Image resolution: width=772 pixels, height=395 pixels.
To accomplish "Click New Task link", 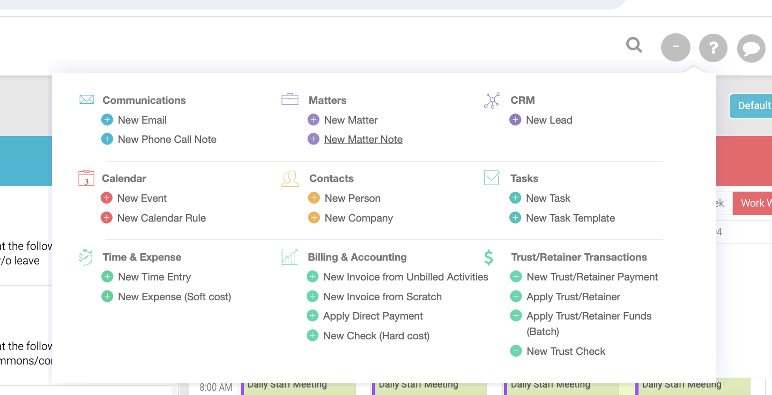I will click(548, 198).
